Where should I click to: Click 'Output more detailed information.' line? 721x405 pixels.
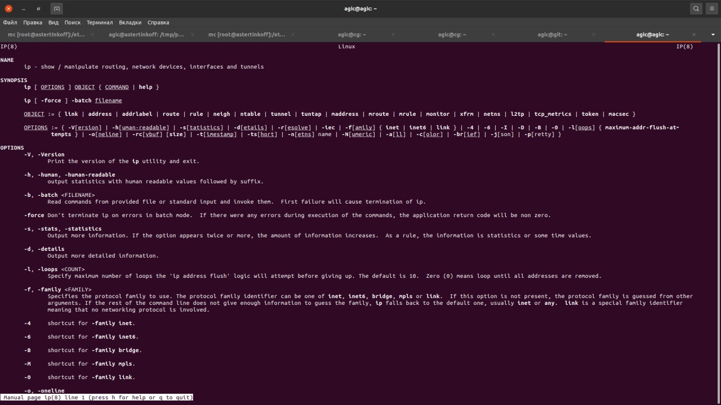pos(103,256)
